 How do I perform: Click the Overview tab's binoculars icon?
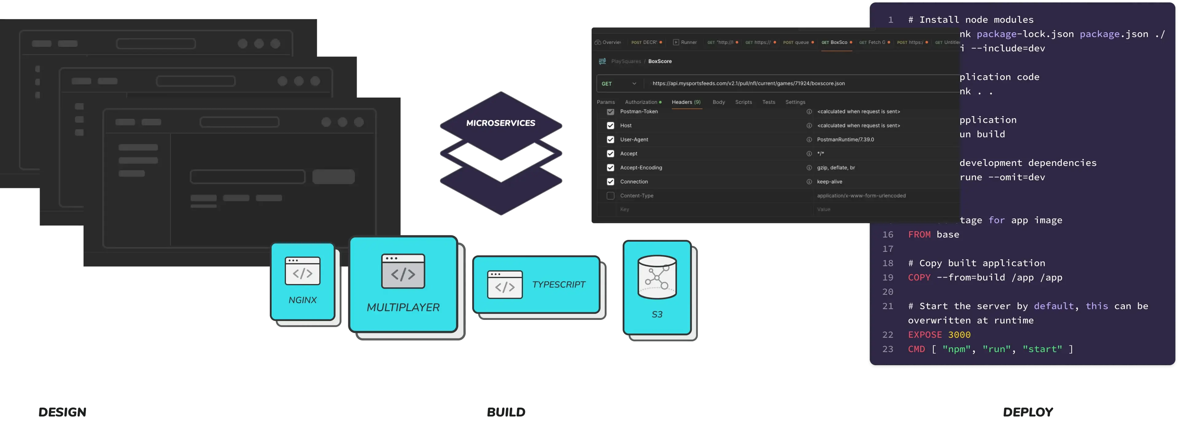(x=598, y=42)
